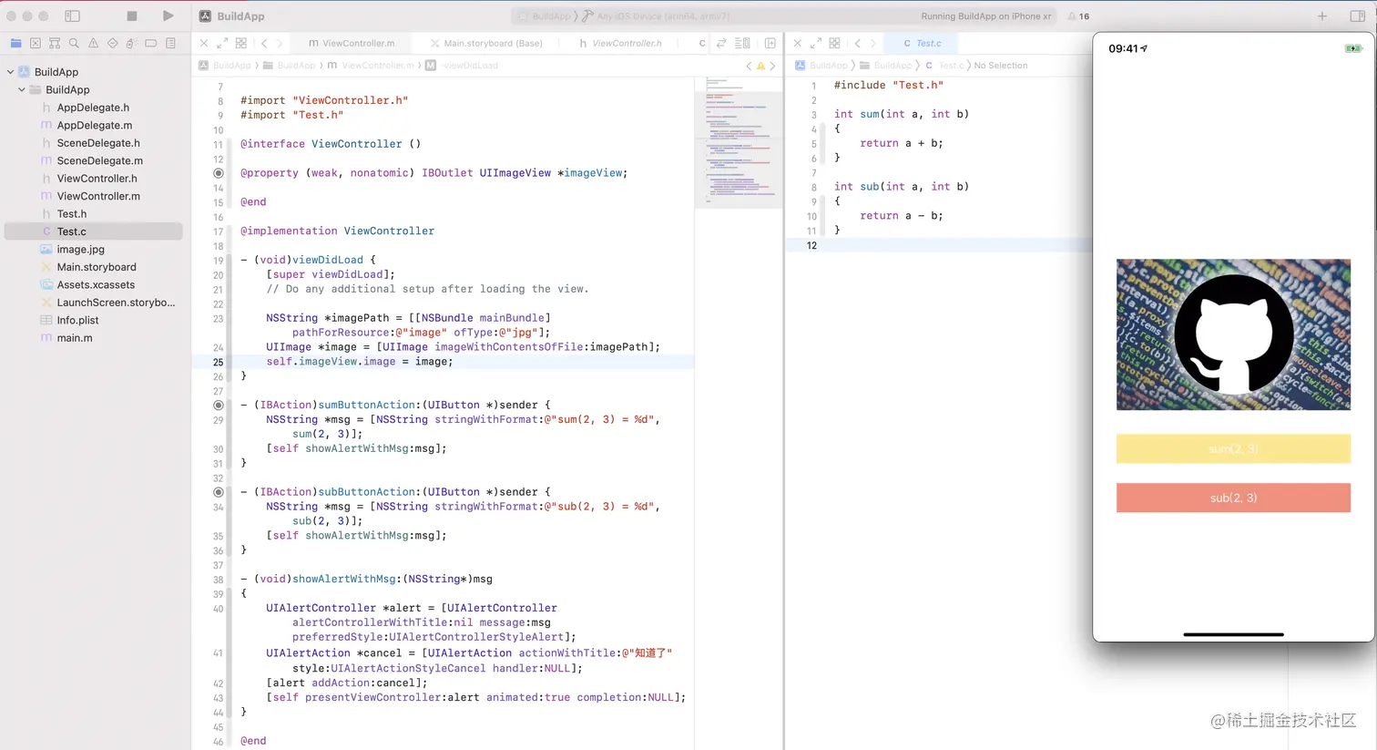The width and height of the screenshot is (1377, 750).
Task: Go forward in Test.c editor history
Action: (x=872, y=43)
